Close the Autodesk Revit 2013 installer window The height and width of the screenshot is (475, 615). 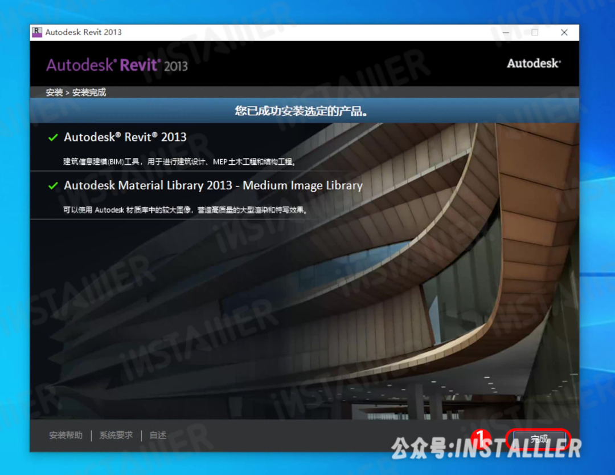[564, 32]
